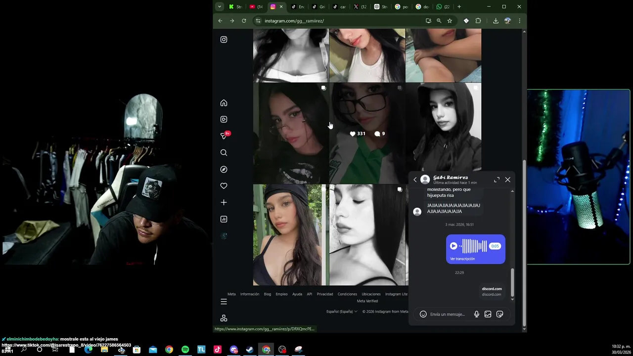Record a voice clip with microphone icon
The width and height of the screenshot is (633, 356).
tap(477, 314)
